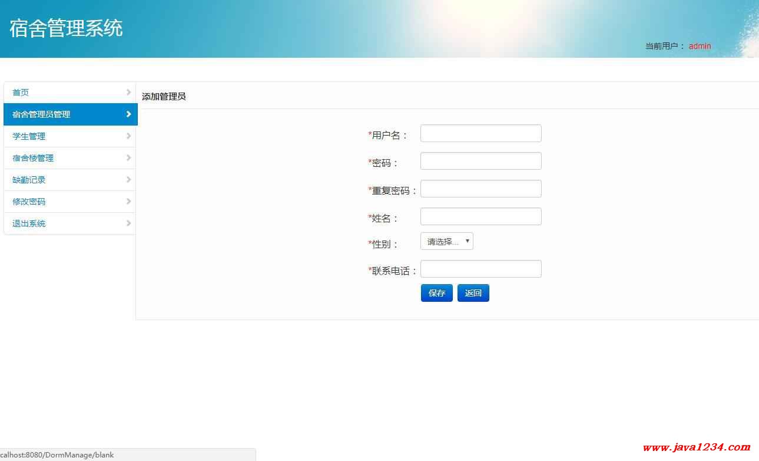Click the chevron arrow beside 首页
The image size is (759, 461).
pos(128,93)
